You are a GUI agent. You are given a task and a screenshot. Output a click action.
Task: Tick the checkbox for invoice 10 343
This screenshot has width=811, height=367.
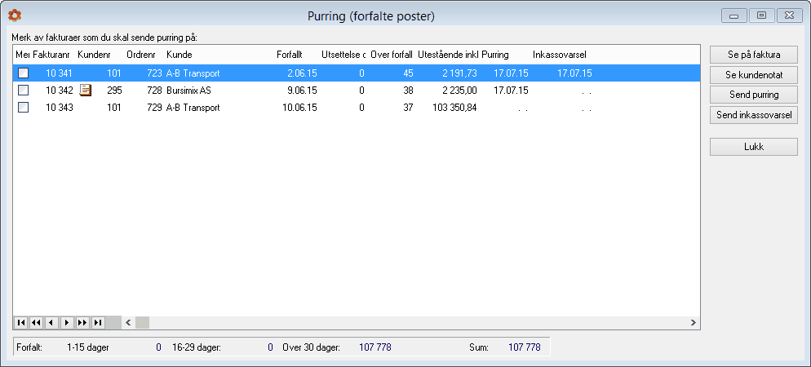click(x=24, y=108)
